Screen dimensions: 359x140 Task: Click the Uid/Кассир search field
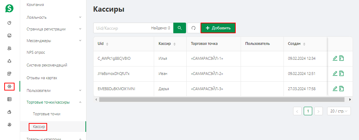[x=133, y=28]
